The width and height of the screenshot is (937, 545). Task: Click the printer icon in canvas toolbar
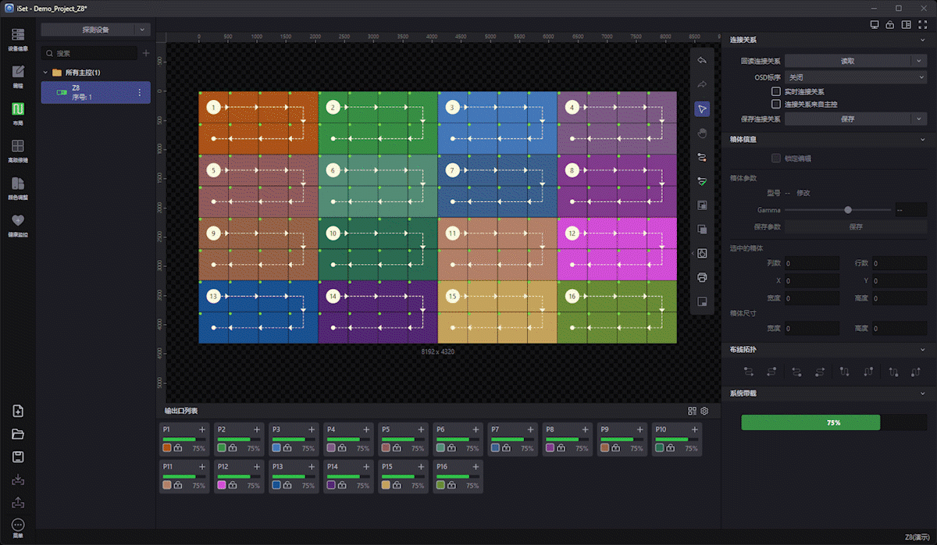[x=701, y=277]
